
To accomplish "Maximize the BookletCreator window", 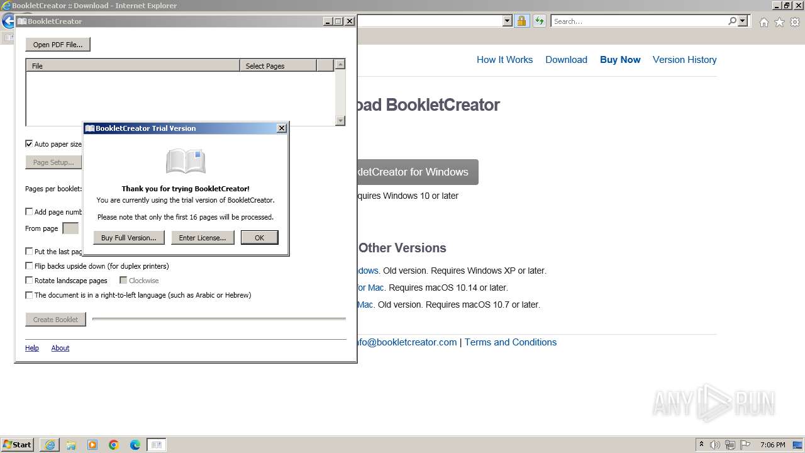I will pyautogui.click(x=338, y=21).
